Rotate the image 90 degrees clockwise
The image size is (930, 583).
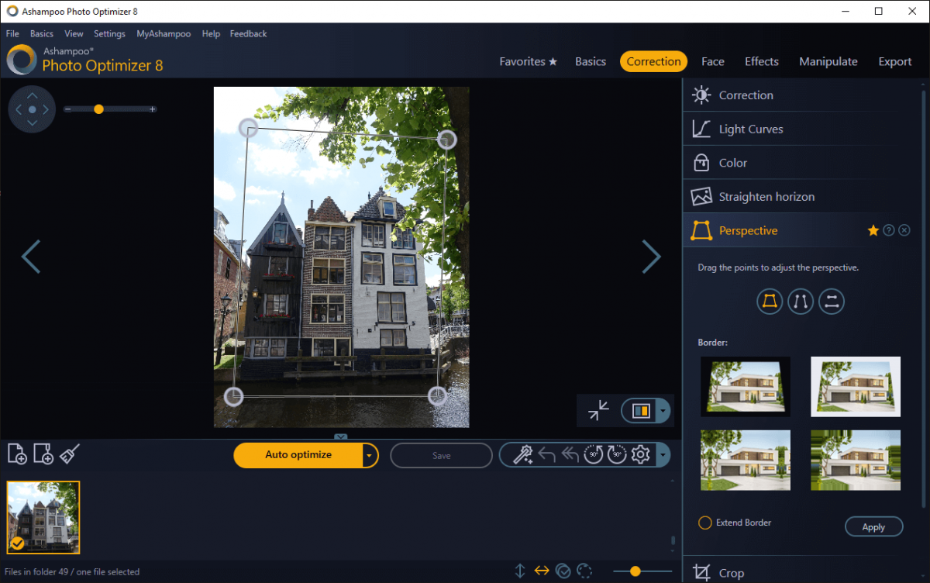(x=616, y=454)
